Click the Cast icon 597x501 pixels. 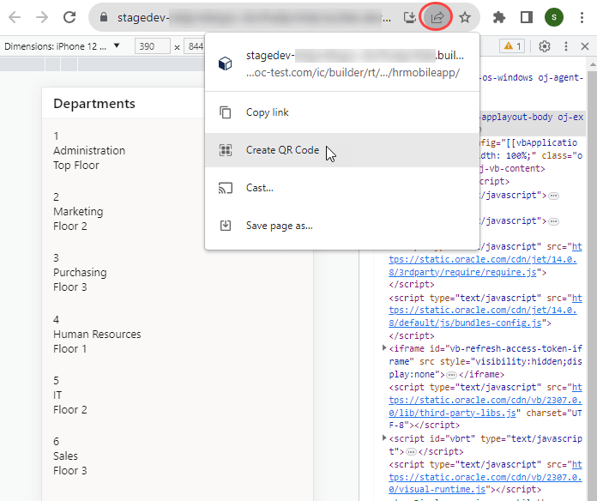pyautogui.click(x=226, y=188)
